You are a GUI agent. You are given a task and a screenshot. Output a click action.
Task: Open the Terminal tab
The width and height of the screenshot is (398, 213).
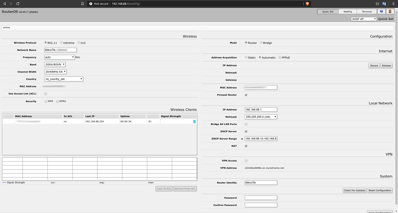point(366,11)
